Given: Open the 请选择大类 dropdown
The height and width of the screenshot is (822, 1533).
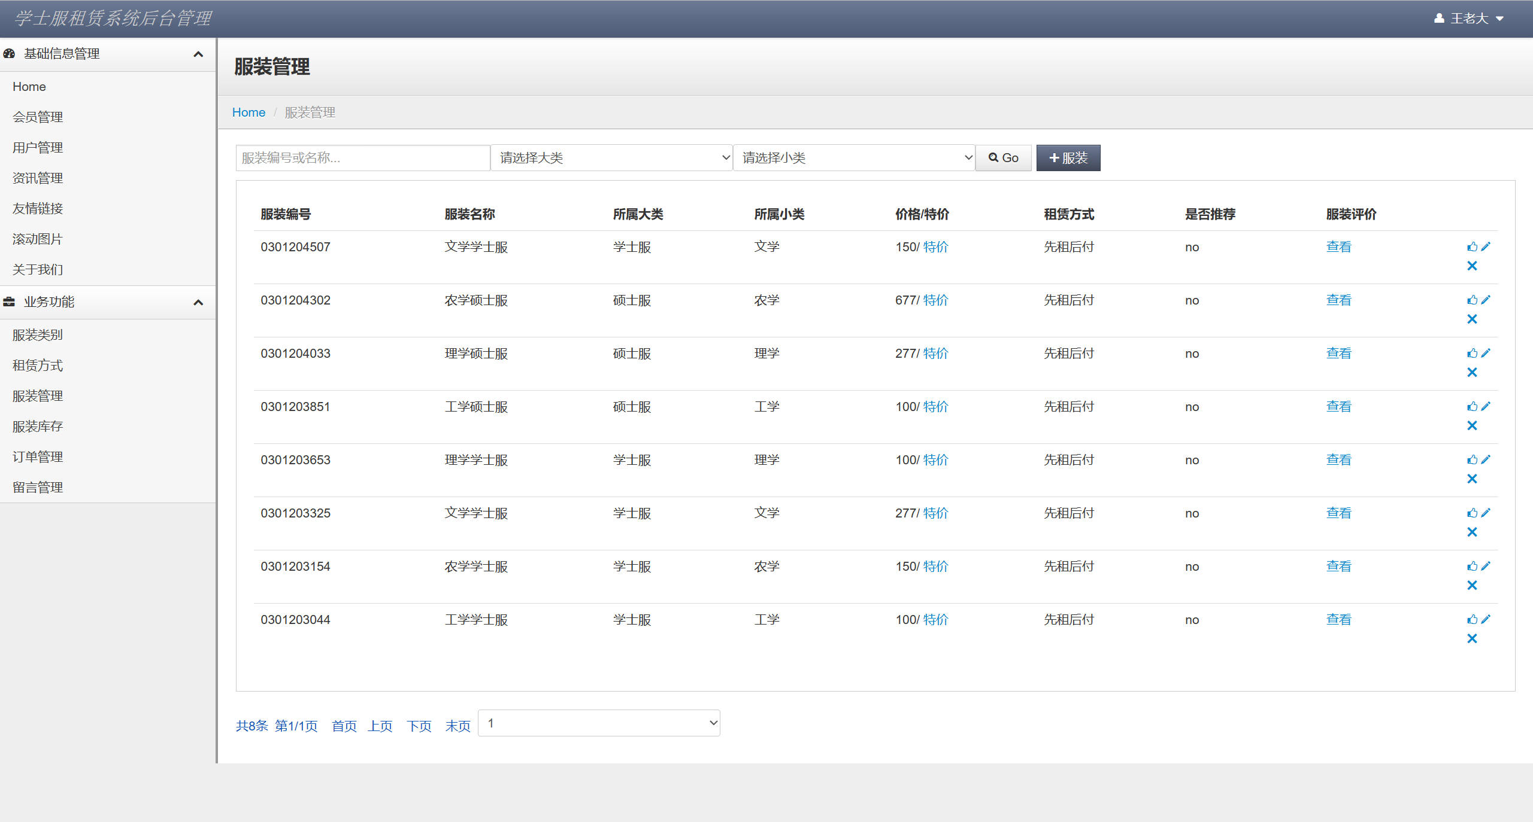Looking at the screenshot, I should (x=611, y=158).
